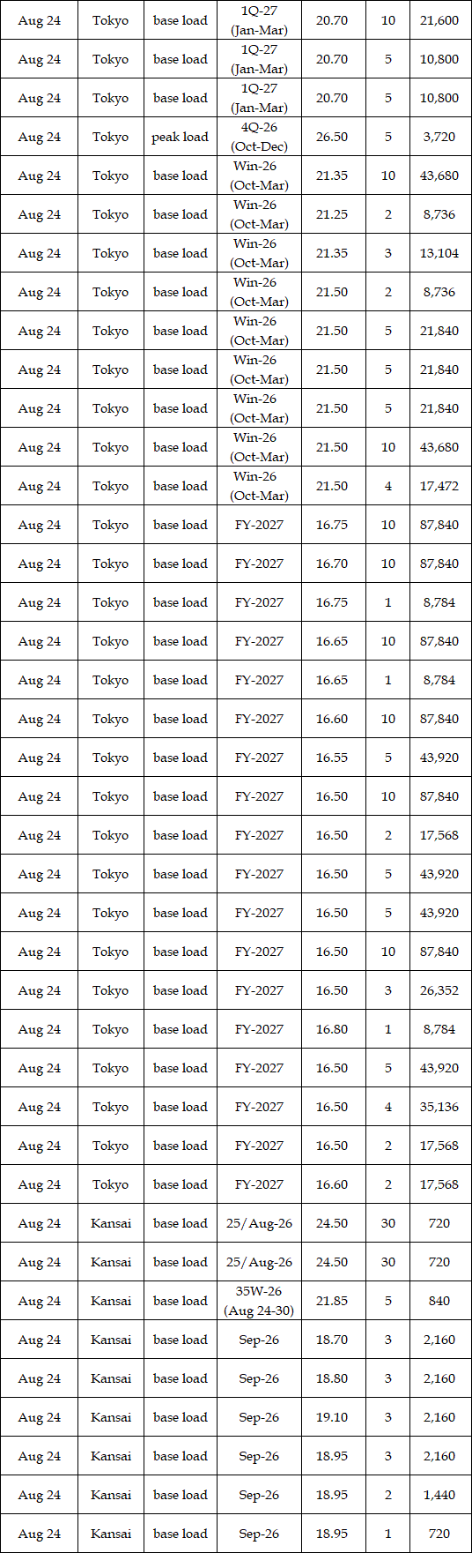Click the peak load cell in 4Q-26 row
Viewport: 472px width, 1553px height.
tap(181, 137)
